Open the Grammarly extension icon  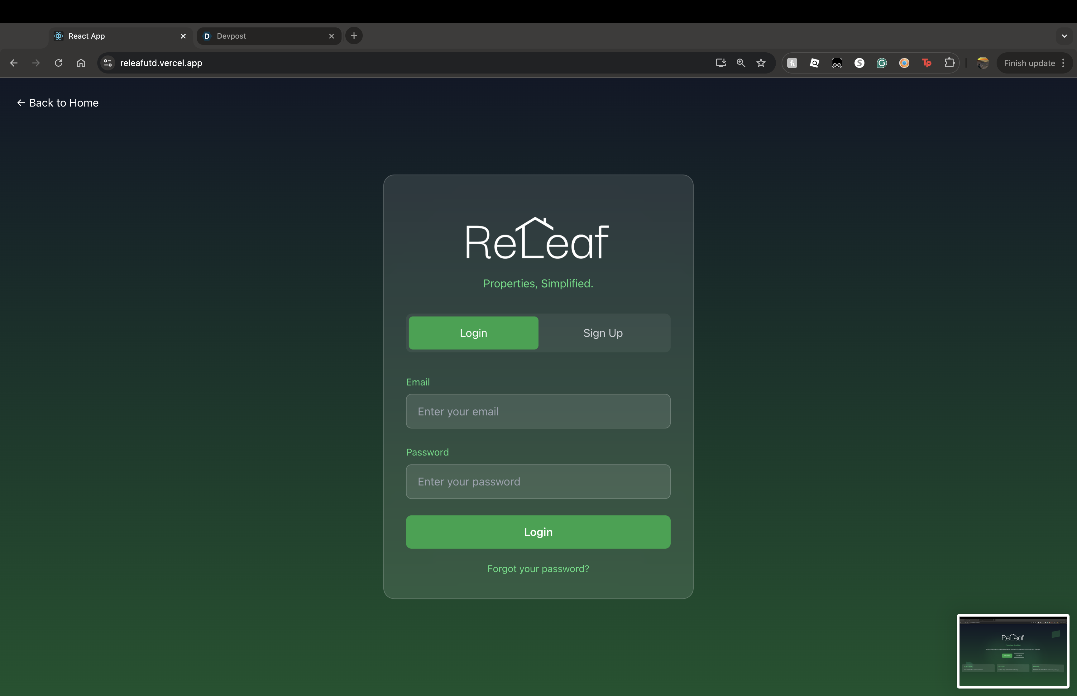882,63
